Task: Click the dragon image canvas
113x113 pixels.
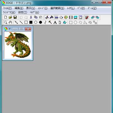Action: 18,45
